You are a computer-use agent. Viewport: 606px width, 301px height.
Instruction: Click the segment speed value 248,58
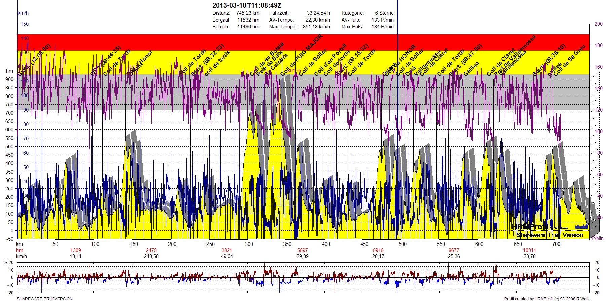coord(151,256)
